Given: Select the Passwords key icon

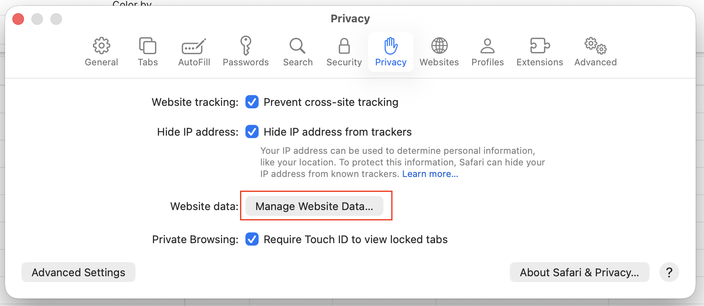Looking at the screenshot, I should (x=246, y=45).
